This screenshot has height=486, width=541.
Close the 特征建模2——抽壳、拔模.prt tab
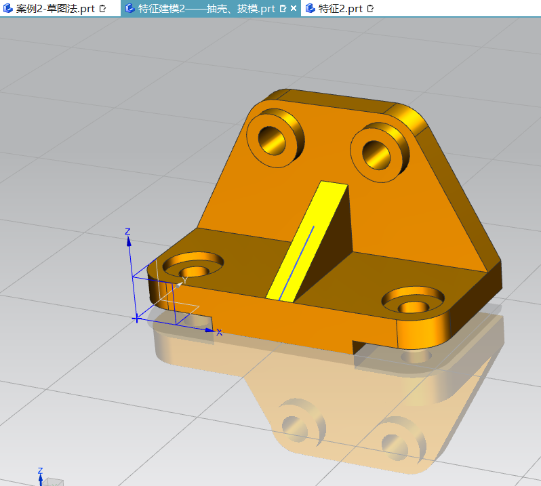tap(294, 8)
